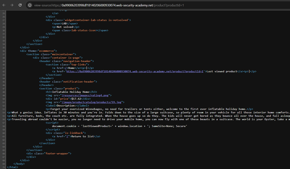The width and height of the screenshot is (290, 169).
Task: Click the document.cookie script line
Action: [120, 126]
